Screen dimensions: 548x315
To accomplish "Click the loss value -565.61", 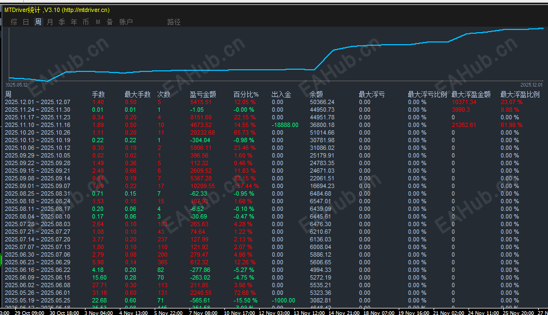I will point(200,300).
